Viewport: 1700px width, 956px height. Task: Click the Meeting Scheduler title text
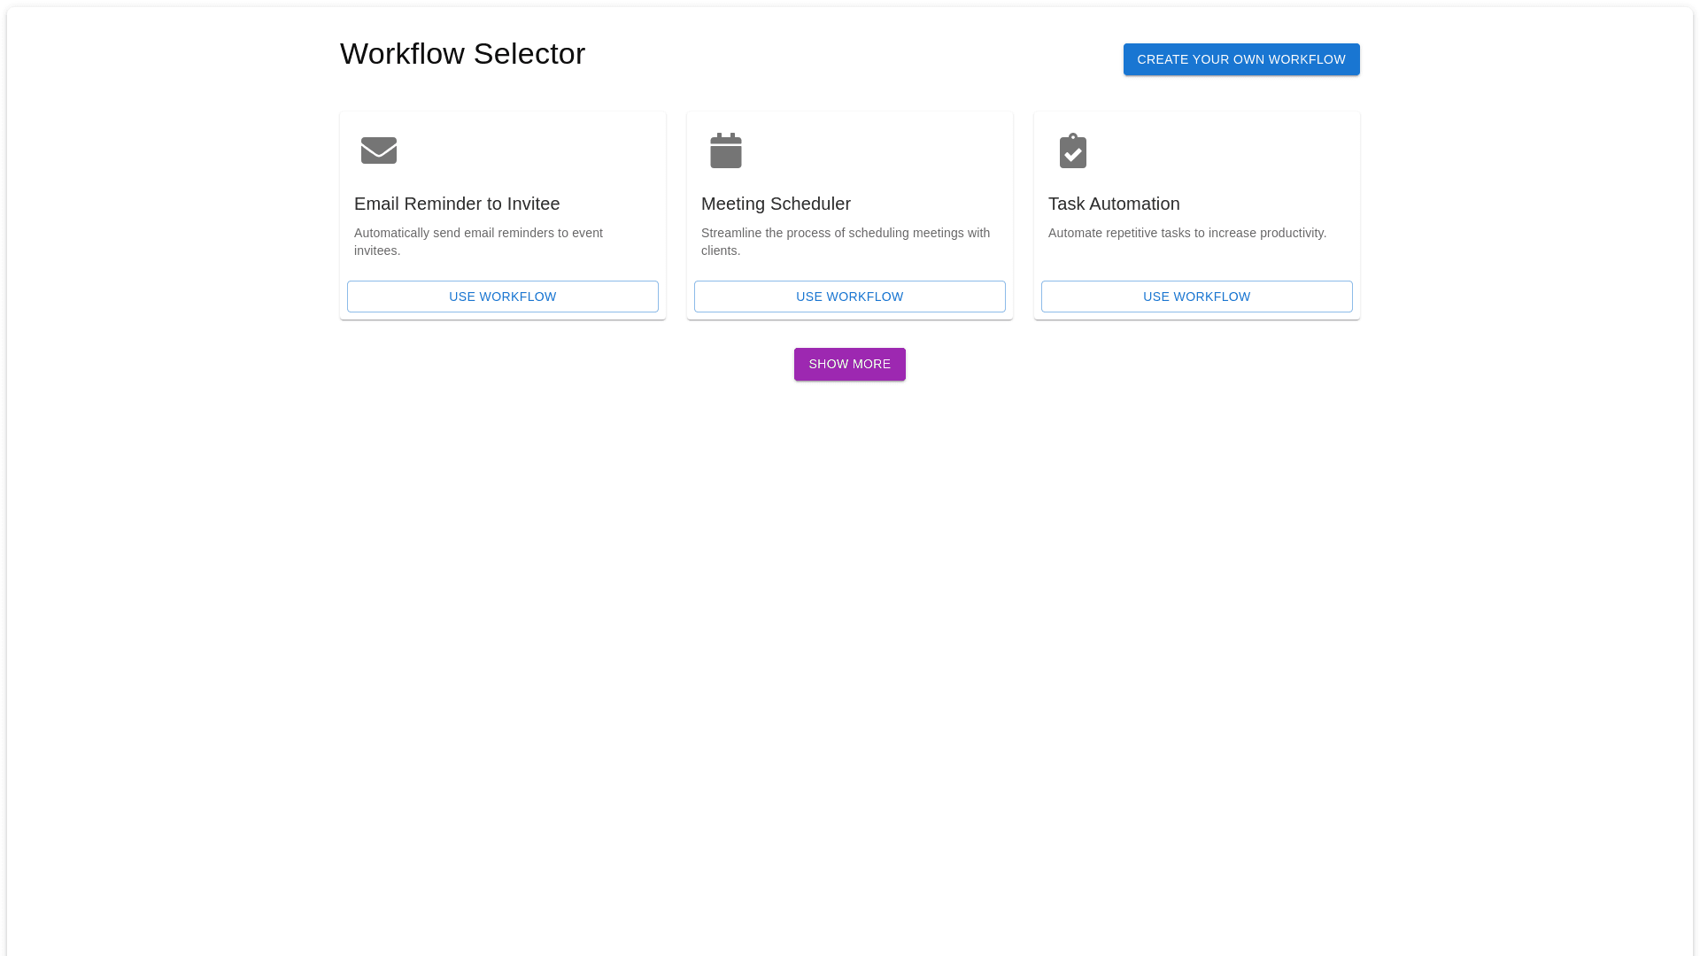pyautogui.click(x=776, y=204)
